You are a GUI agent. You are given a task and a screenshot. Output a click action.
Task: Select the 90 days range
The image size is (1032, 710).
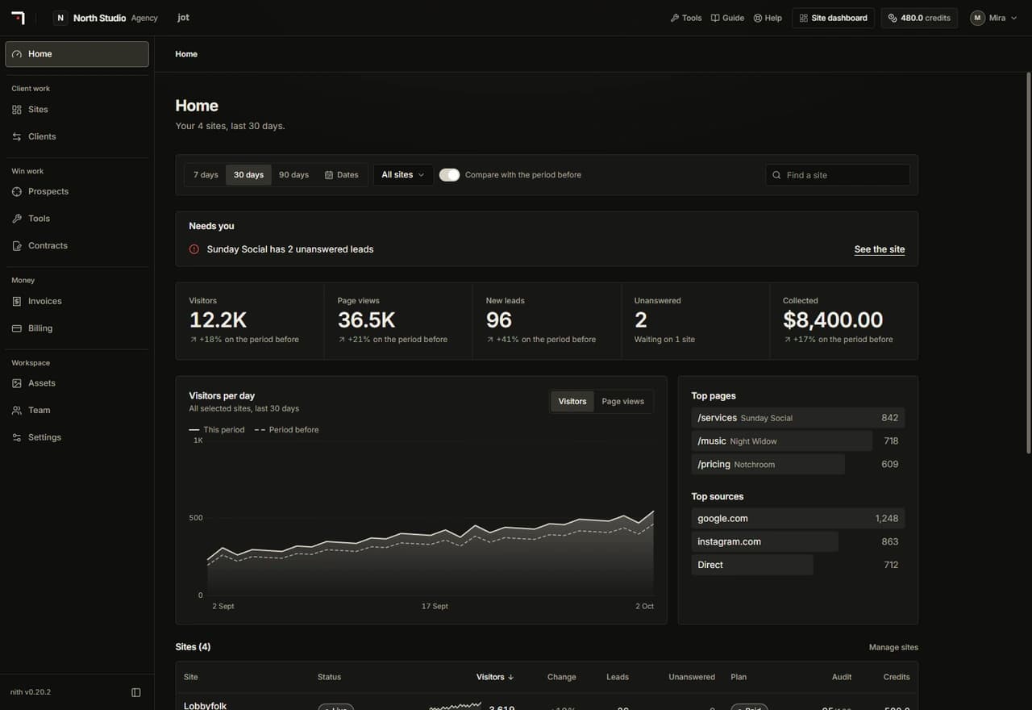coord(293,175)
